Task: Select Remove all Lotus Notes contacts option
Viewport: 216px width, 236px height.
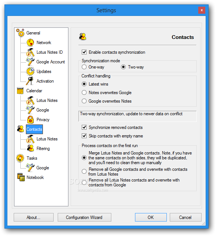Action: pyautogui.click(x=84, y=182)
